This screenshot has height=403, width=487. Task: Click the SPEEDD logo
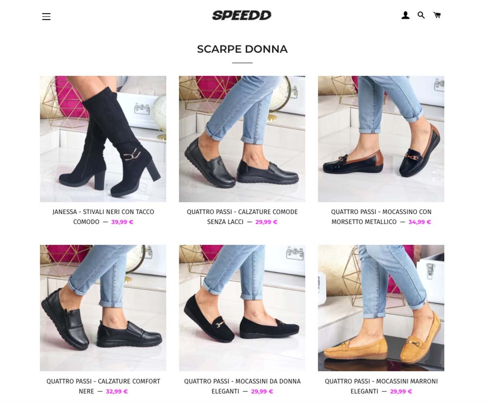tap(242, 15)
